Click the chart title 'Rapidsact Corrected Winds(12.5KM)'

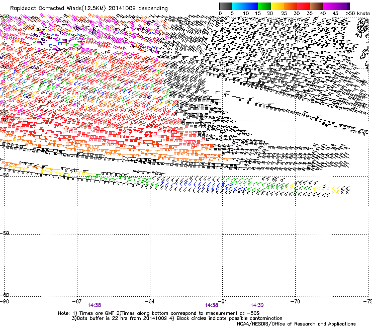pos(58,9)
